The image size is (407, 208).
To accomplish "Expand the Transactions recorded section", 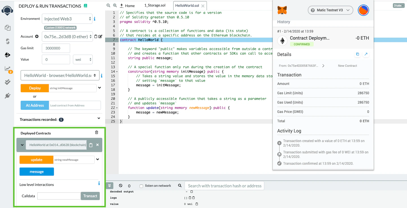I will click(99, 118).
